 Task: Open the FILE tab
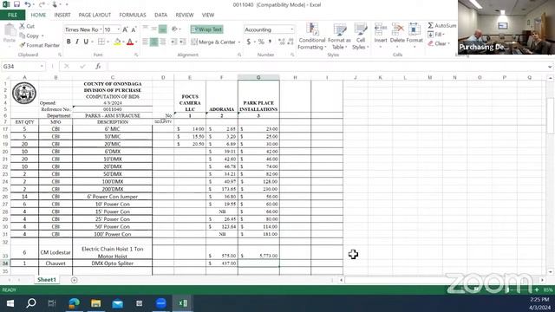click(x=12, y=15)
